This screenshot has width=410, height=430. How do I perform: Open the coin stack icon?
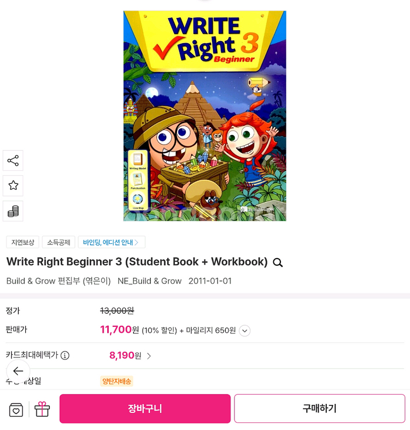[x=13, y=211]
